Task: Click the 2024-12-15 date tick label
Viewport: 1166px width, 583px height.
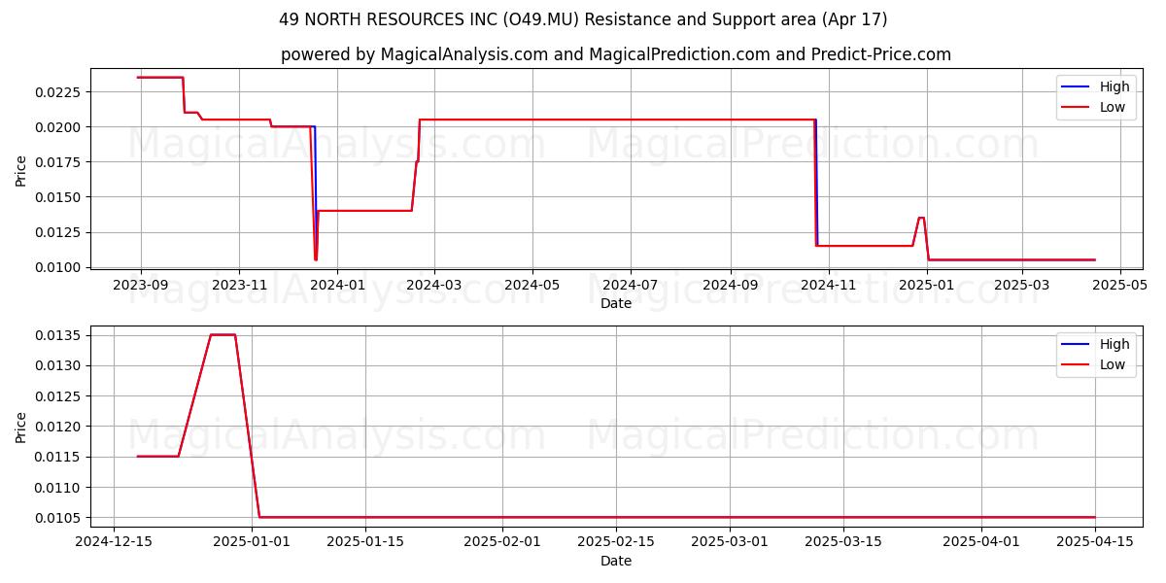Action: [114, 542]
